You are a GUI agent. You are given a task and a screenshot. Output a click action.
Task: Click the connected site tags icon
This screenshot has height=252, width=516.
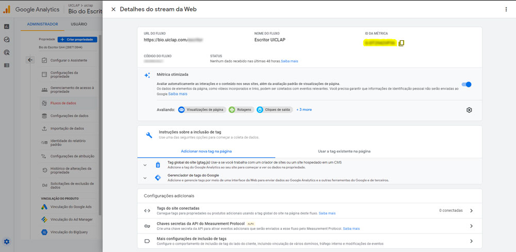click(147, 211)
